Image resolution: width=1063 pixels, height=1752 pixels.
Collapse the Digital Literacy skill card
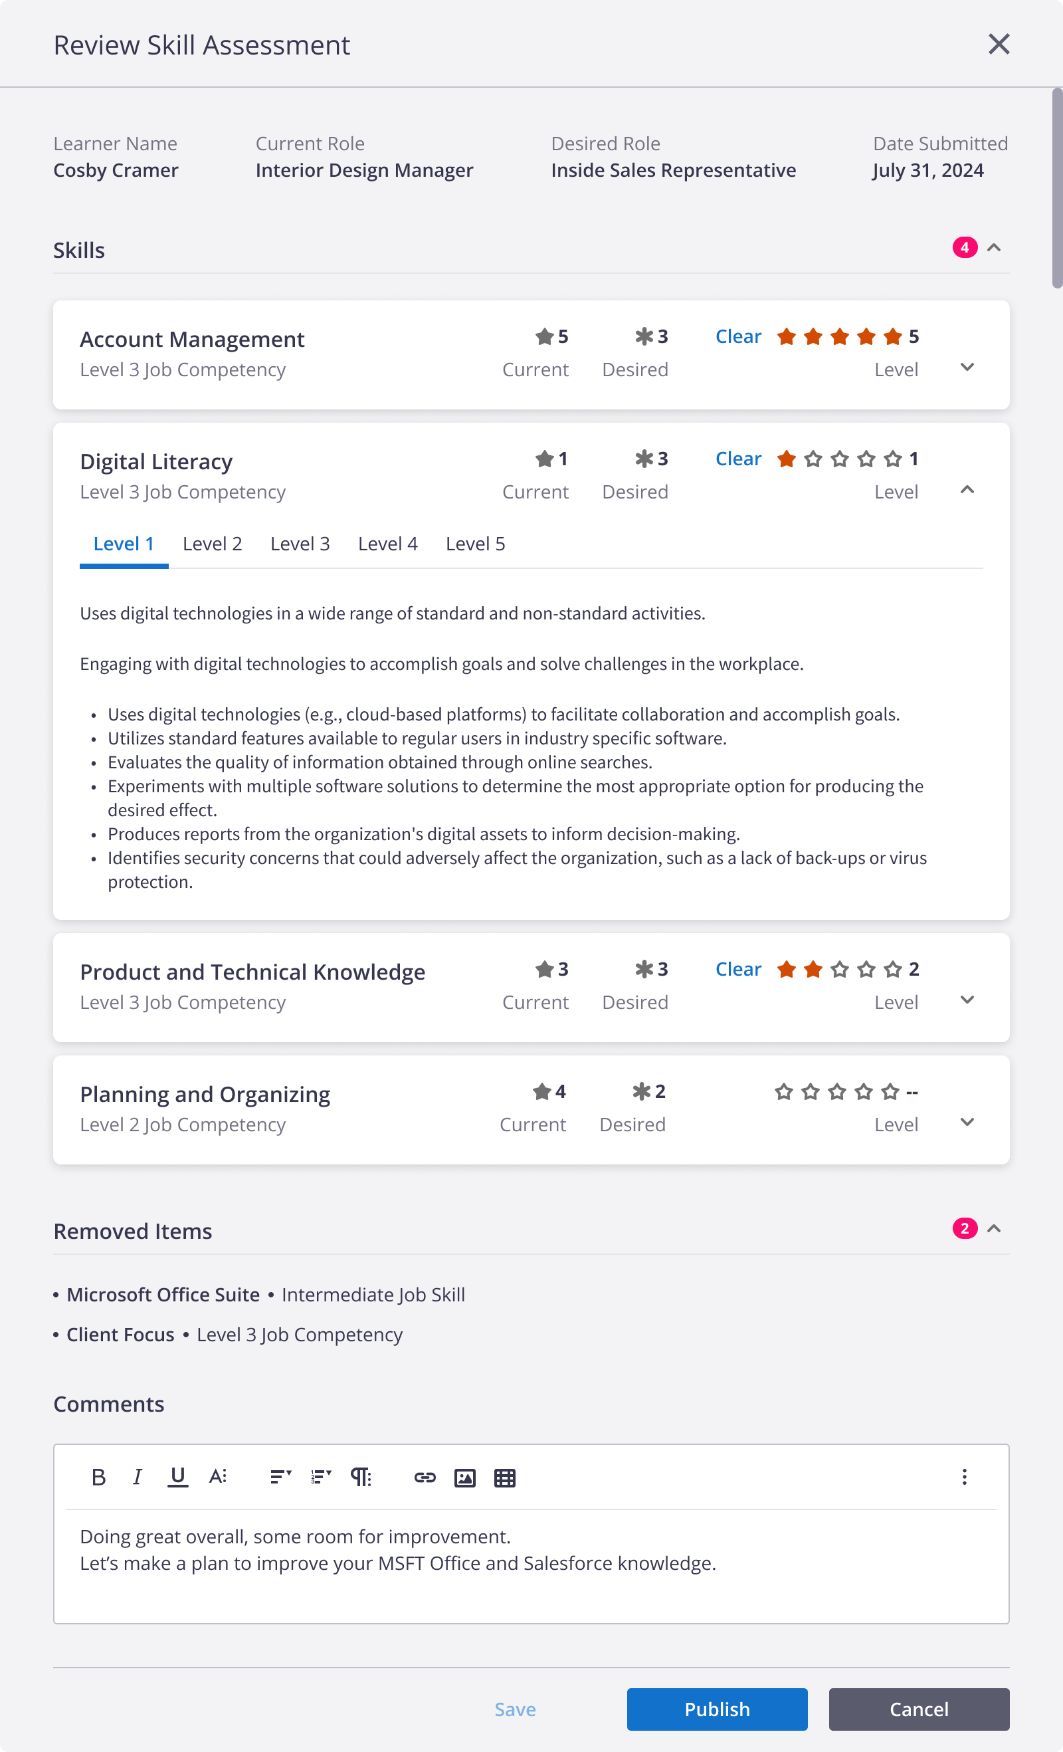tap(967, 489)
